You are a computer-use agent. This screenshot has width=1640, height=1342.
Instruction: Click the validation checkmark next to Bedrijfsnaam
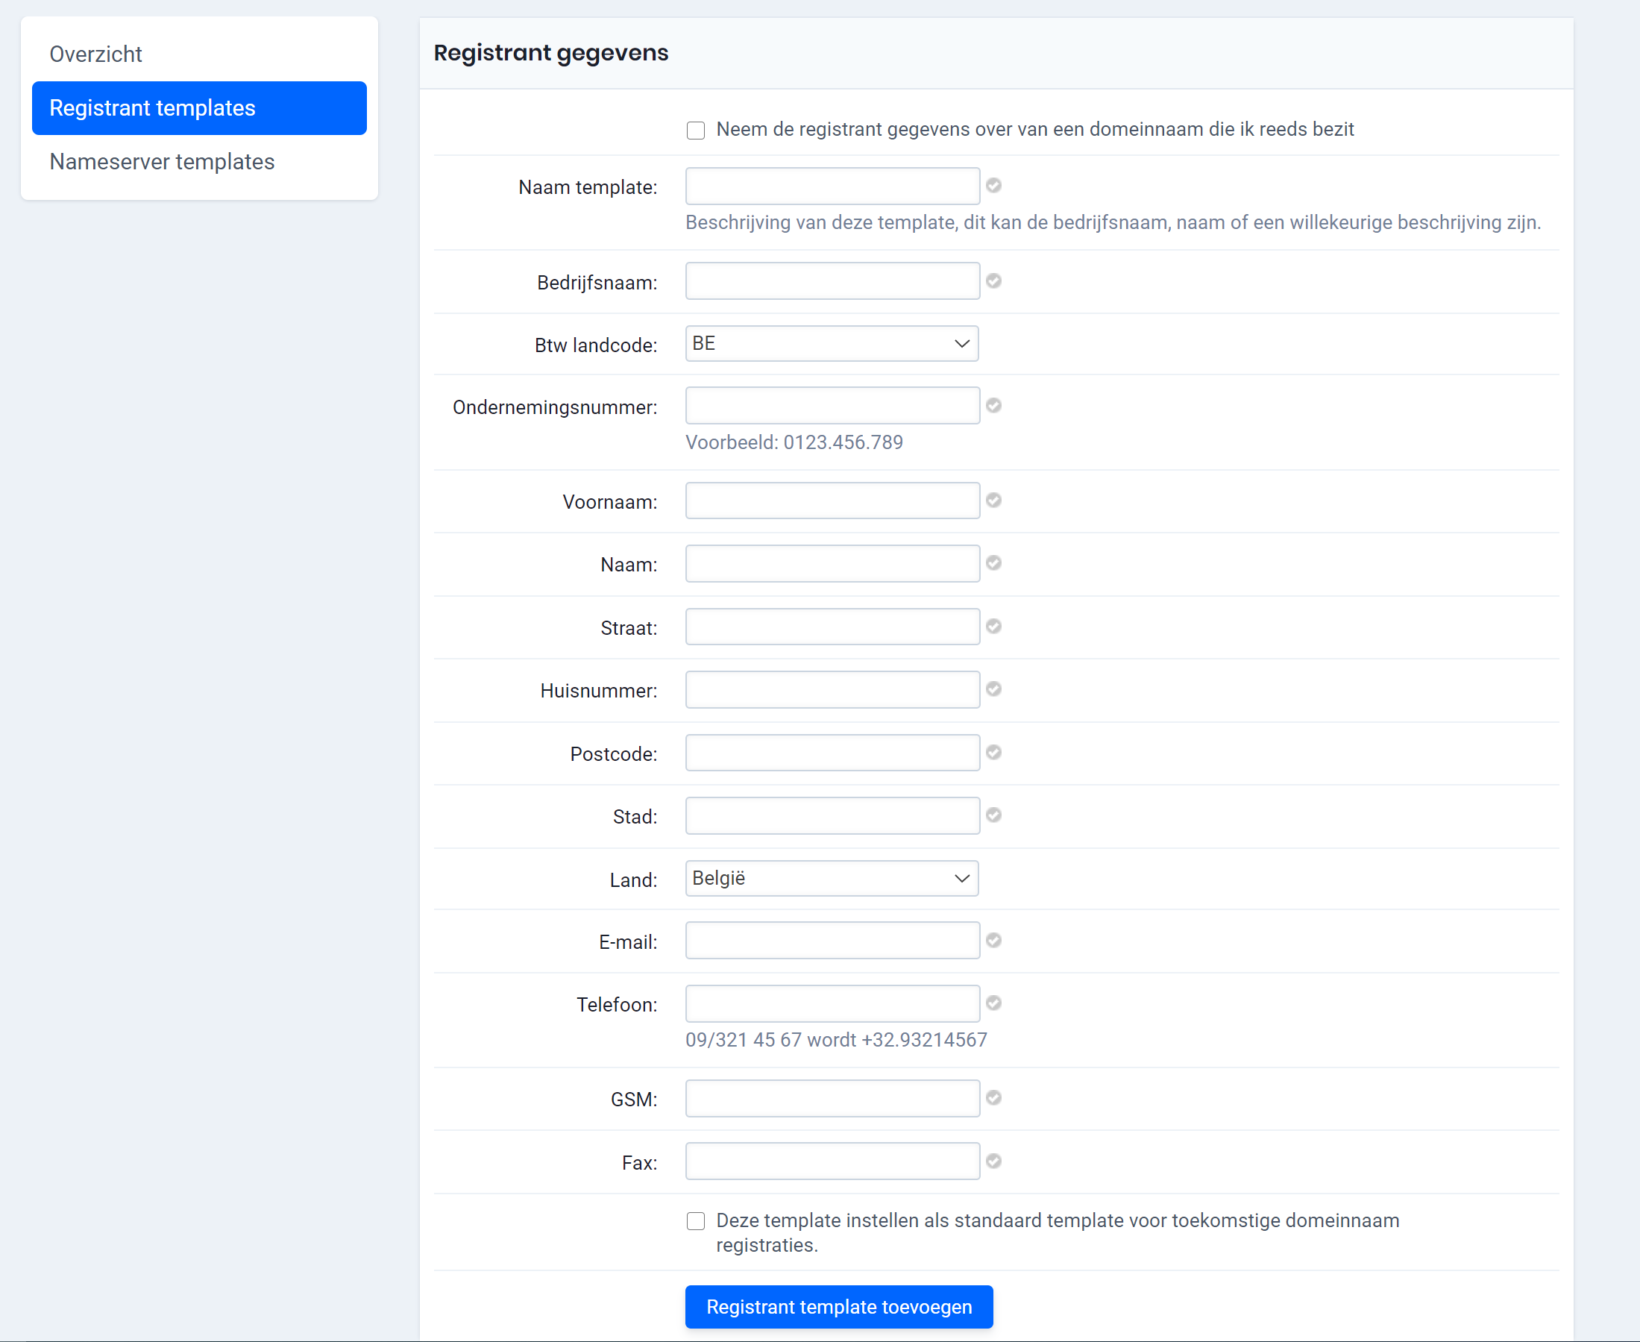pyautogui.click(x=994, y=281)
